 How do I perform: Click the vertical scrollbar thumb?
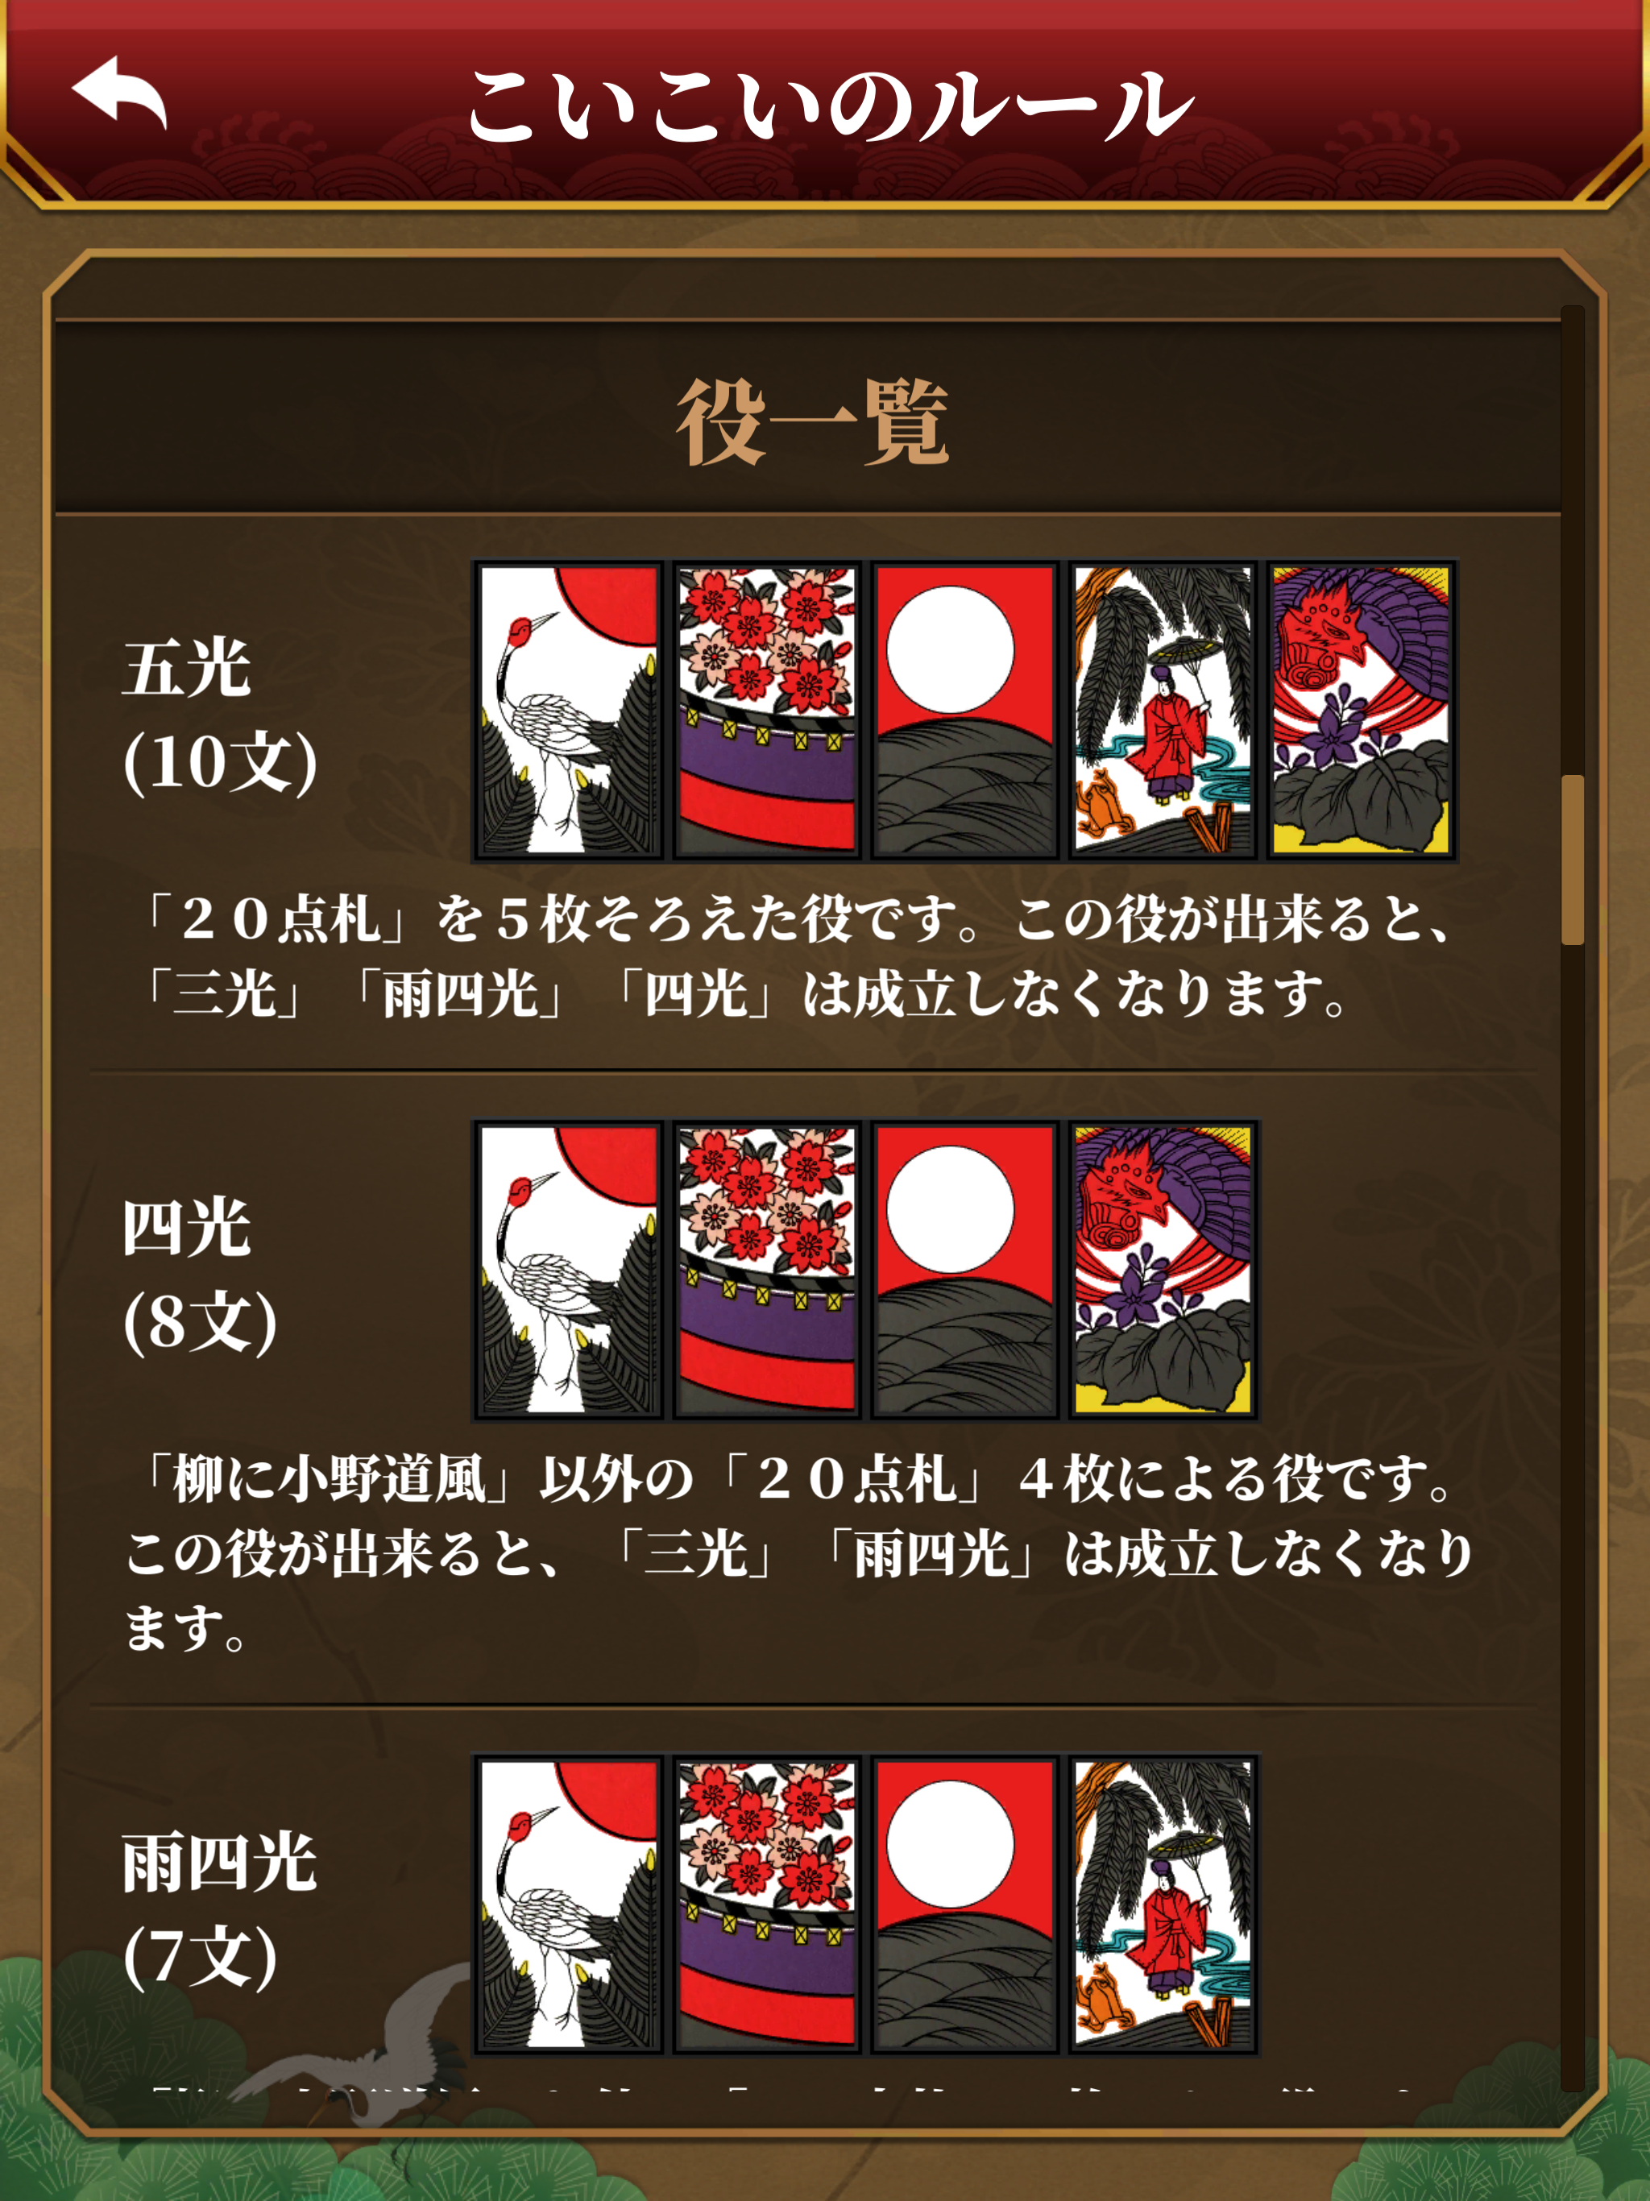1573,860
